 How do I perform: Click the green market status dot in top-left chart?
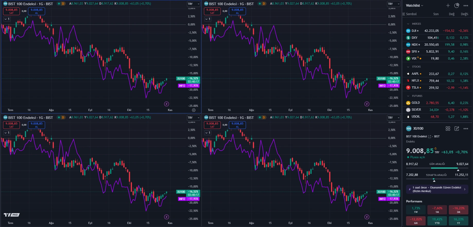coord(59,4)
